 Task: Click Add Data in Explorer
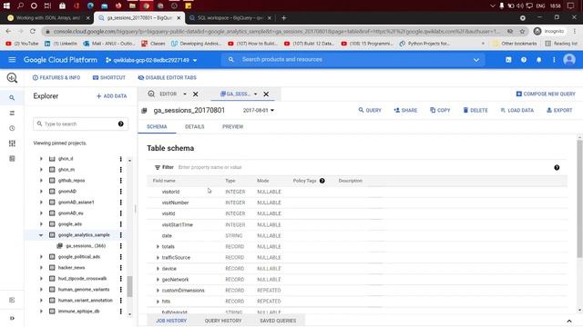(x=111, y=96)
